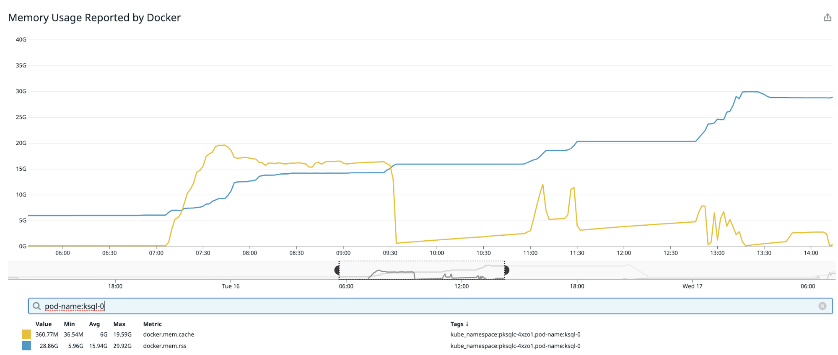Click the Wed 17 marker on overview timeline
Viewport: 838px width, 355px height.
[692, 286]
